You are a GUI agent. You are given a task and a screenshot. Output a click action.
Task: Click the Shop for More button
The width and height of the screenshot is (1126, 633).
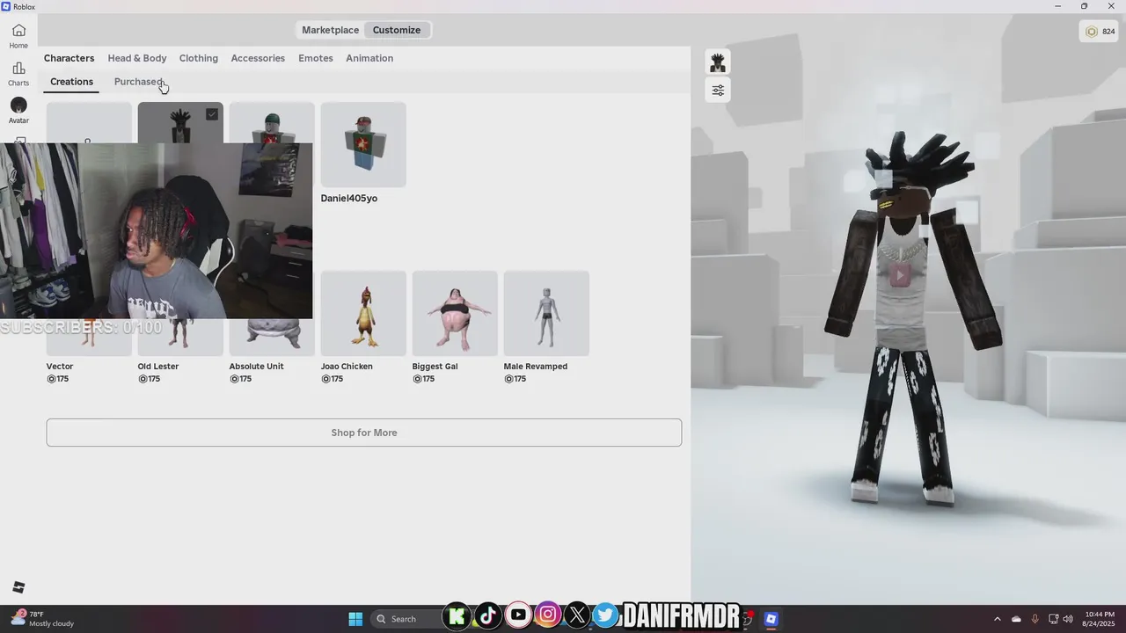pos(364,433)
